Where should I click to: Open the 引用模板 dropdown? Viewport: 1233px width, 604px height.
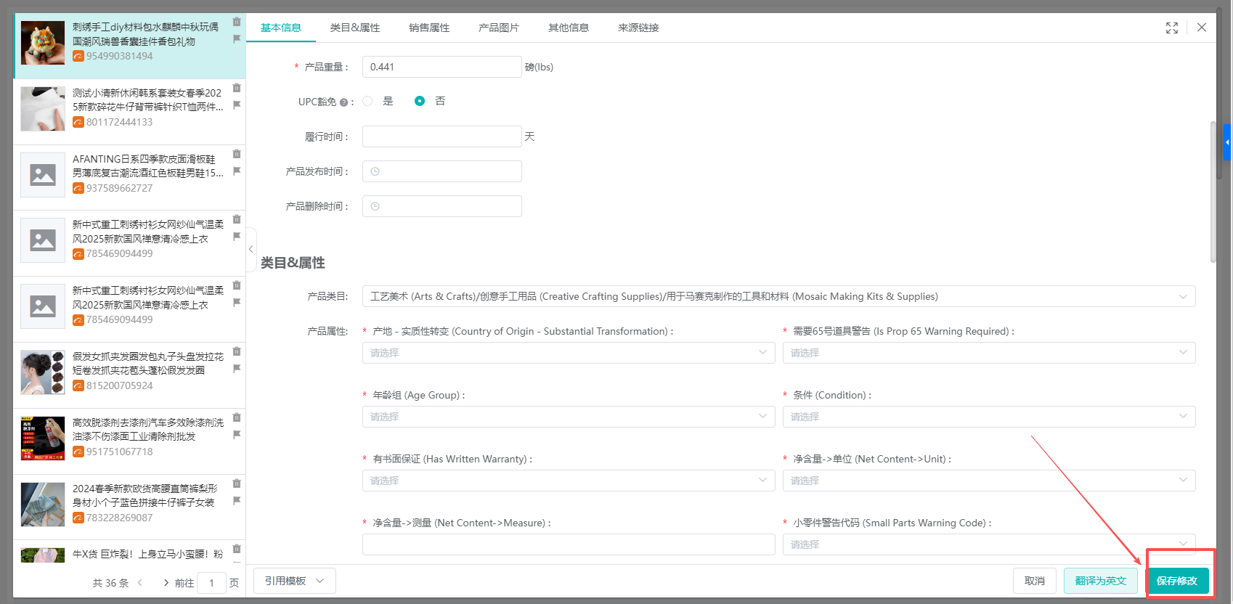[x=294, y=581]
